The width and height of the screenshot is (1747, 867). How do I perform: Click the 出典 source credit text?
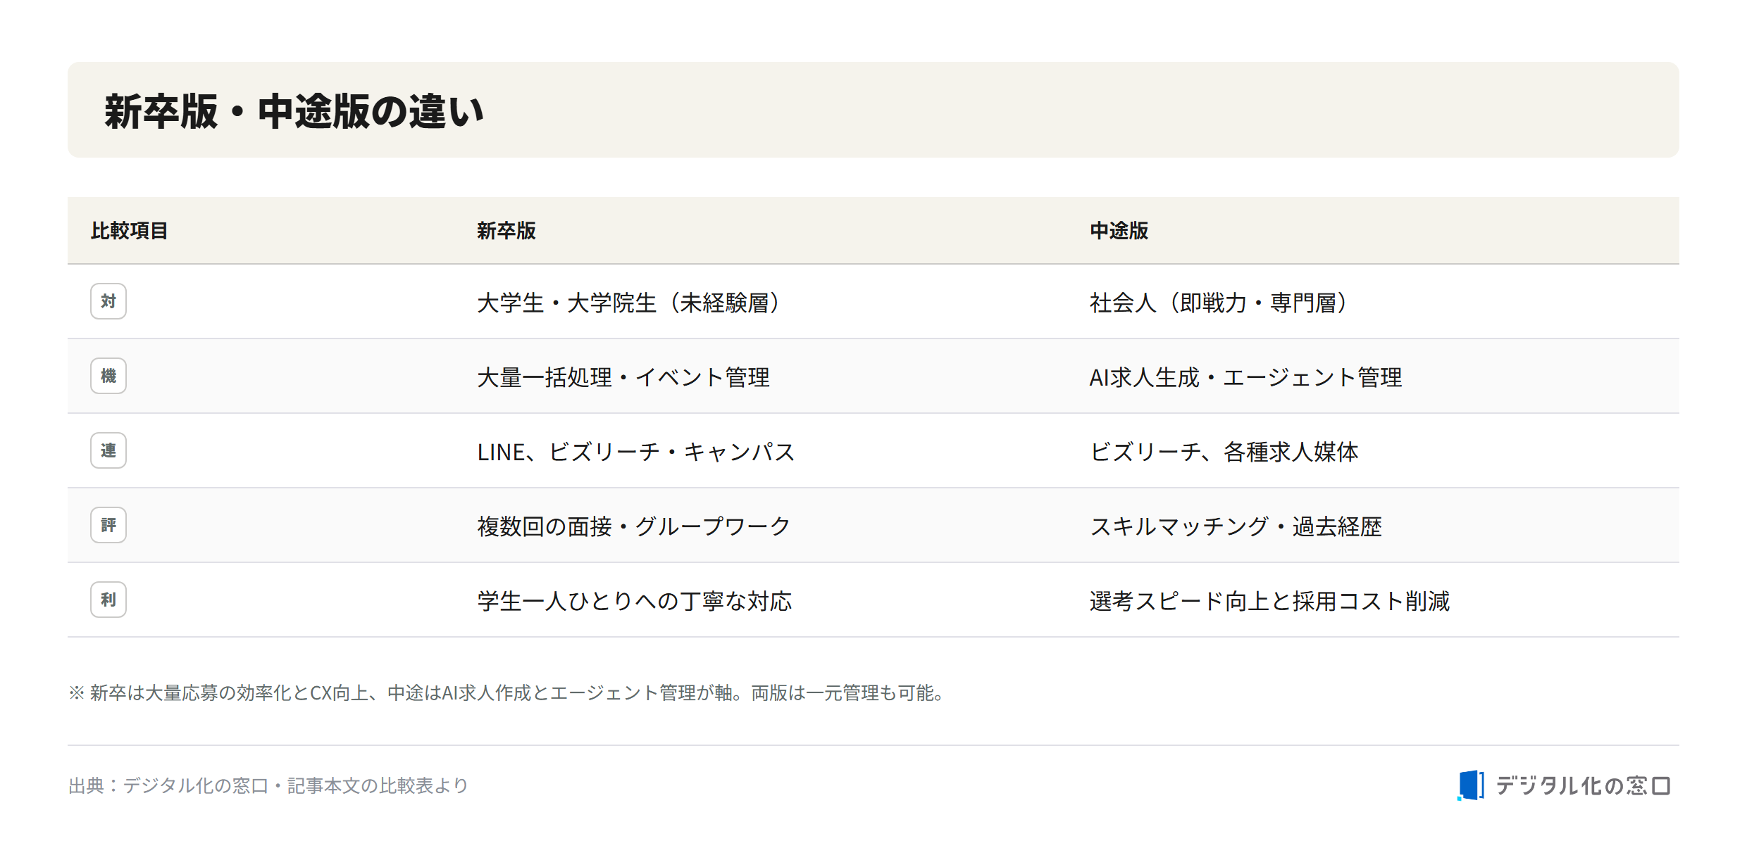pyautogui.click(x=268, y=785)
